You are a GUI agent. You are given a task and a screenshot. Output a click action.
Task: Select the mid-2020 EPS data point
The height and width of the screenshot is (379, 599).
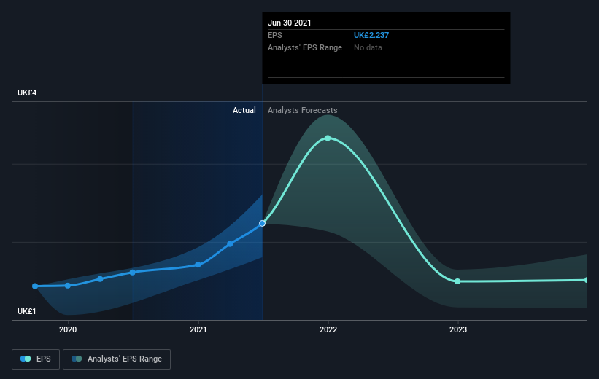pyautogui.click(x=133, y=273)
